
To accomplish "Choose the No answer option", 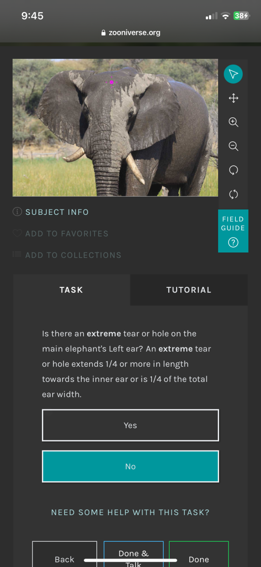I will coord(130,466).
